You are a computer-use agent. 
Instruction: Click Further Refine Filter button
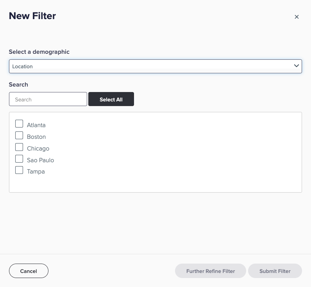click(x=211, y=271)
